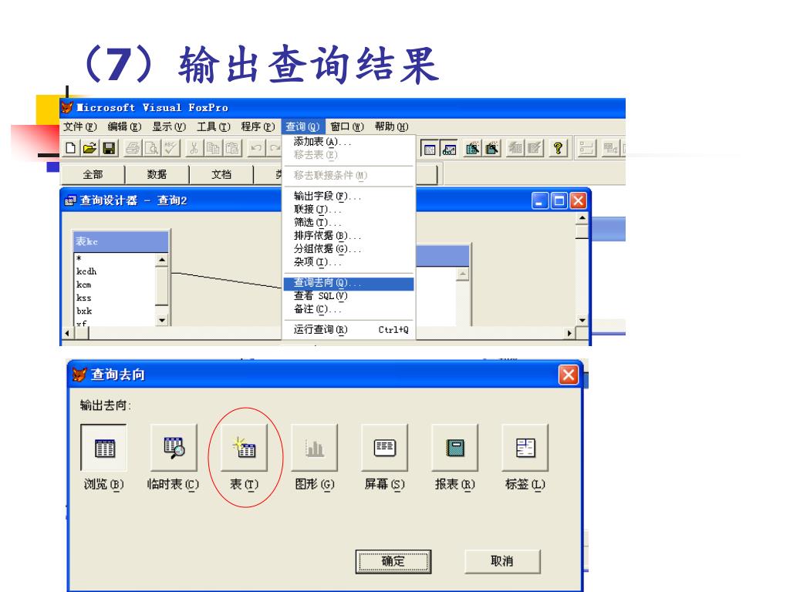
Task: Select the kcm field in 表kc
Action: (x=114, y=285)
